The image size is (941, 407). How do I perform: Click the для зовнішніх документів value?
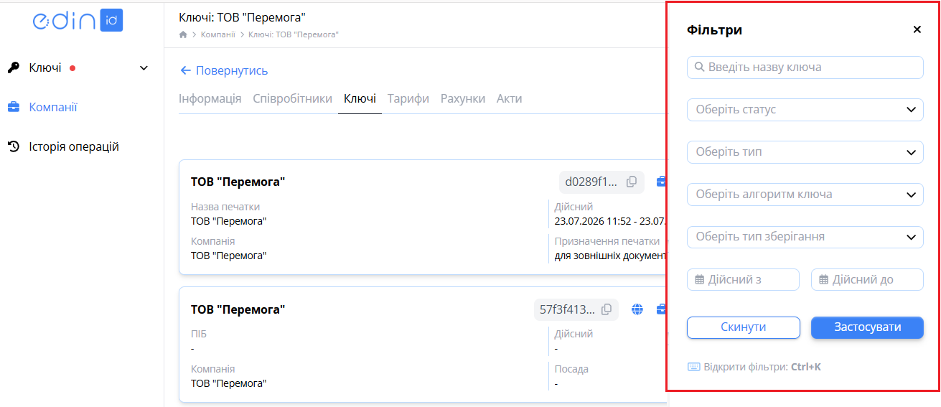(x=611, y=256)
